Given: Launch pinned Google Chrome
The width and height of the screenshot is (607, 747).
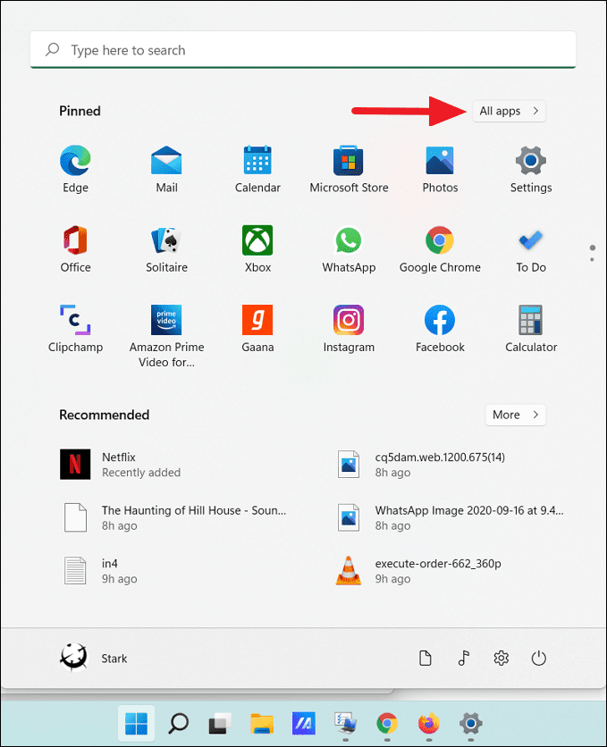Looking at the screenshot, I should click(x=440, y=249).
